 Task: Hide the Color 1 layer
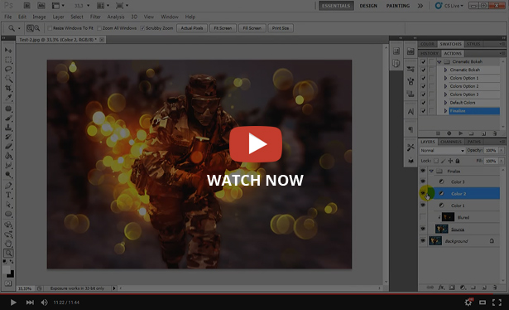[x=423, y=205]
